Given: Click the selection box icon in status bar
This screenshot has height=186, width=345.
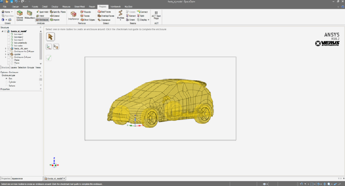Looking at the screenshot, I should pyautogui.click(x=312, y=184).
